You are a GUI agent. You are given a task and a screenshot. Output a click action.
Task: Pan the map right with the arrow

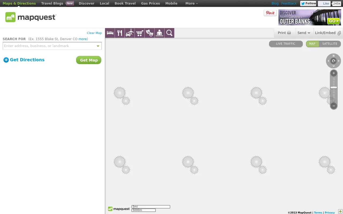[339, 61]
